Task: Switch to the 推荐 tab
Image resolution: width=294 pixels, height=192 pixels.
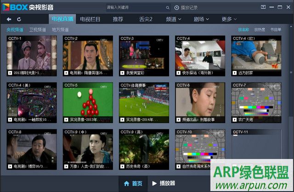Action: [x=118, y=19]
